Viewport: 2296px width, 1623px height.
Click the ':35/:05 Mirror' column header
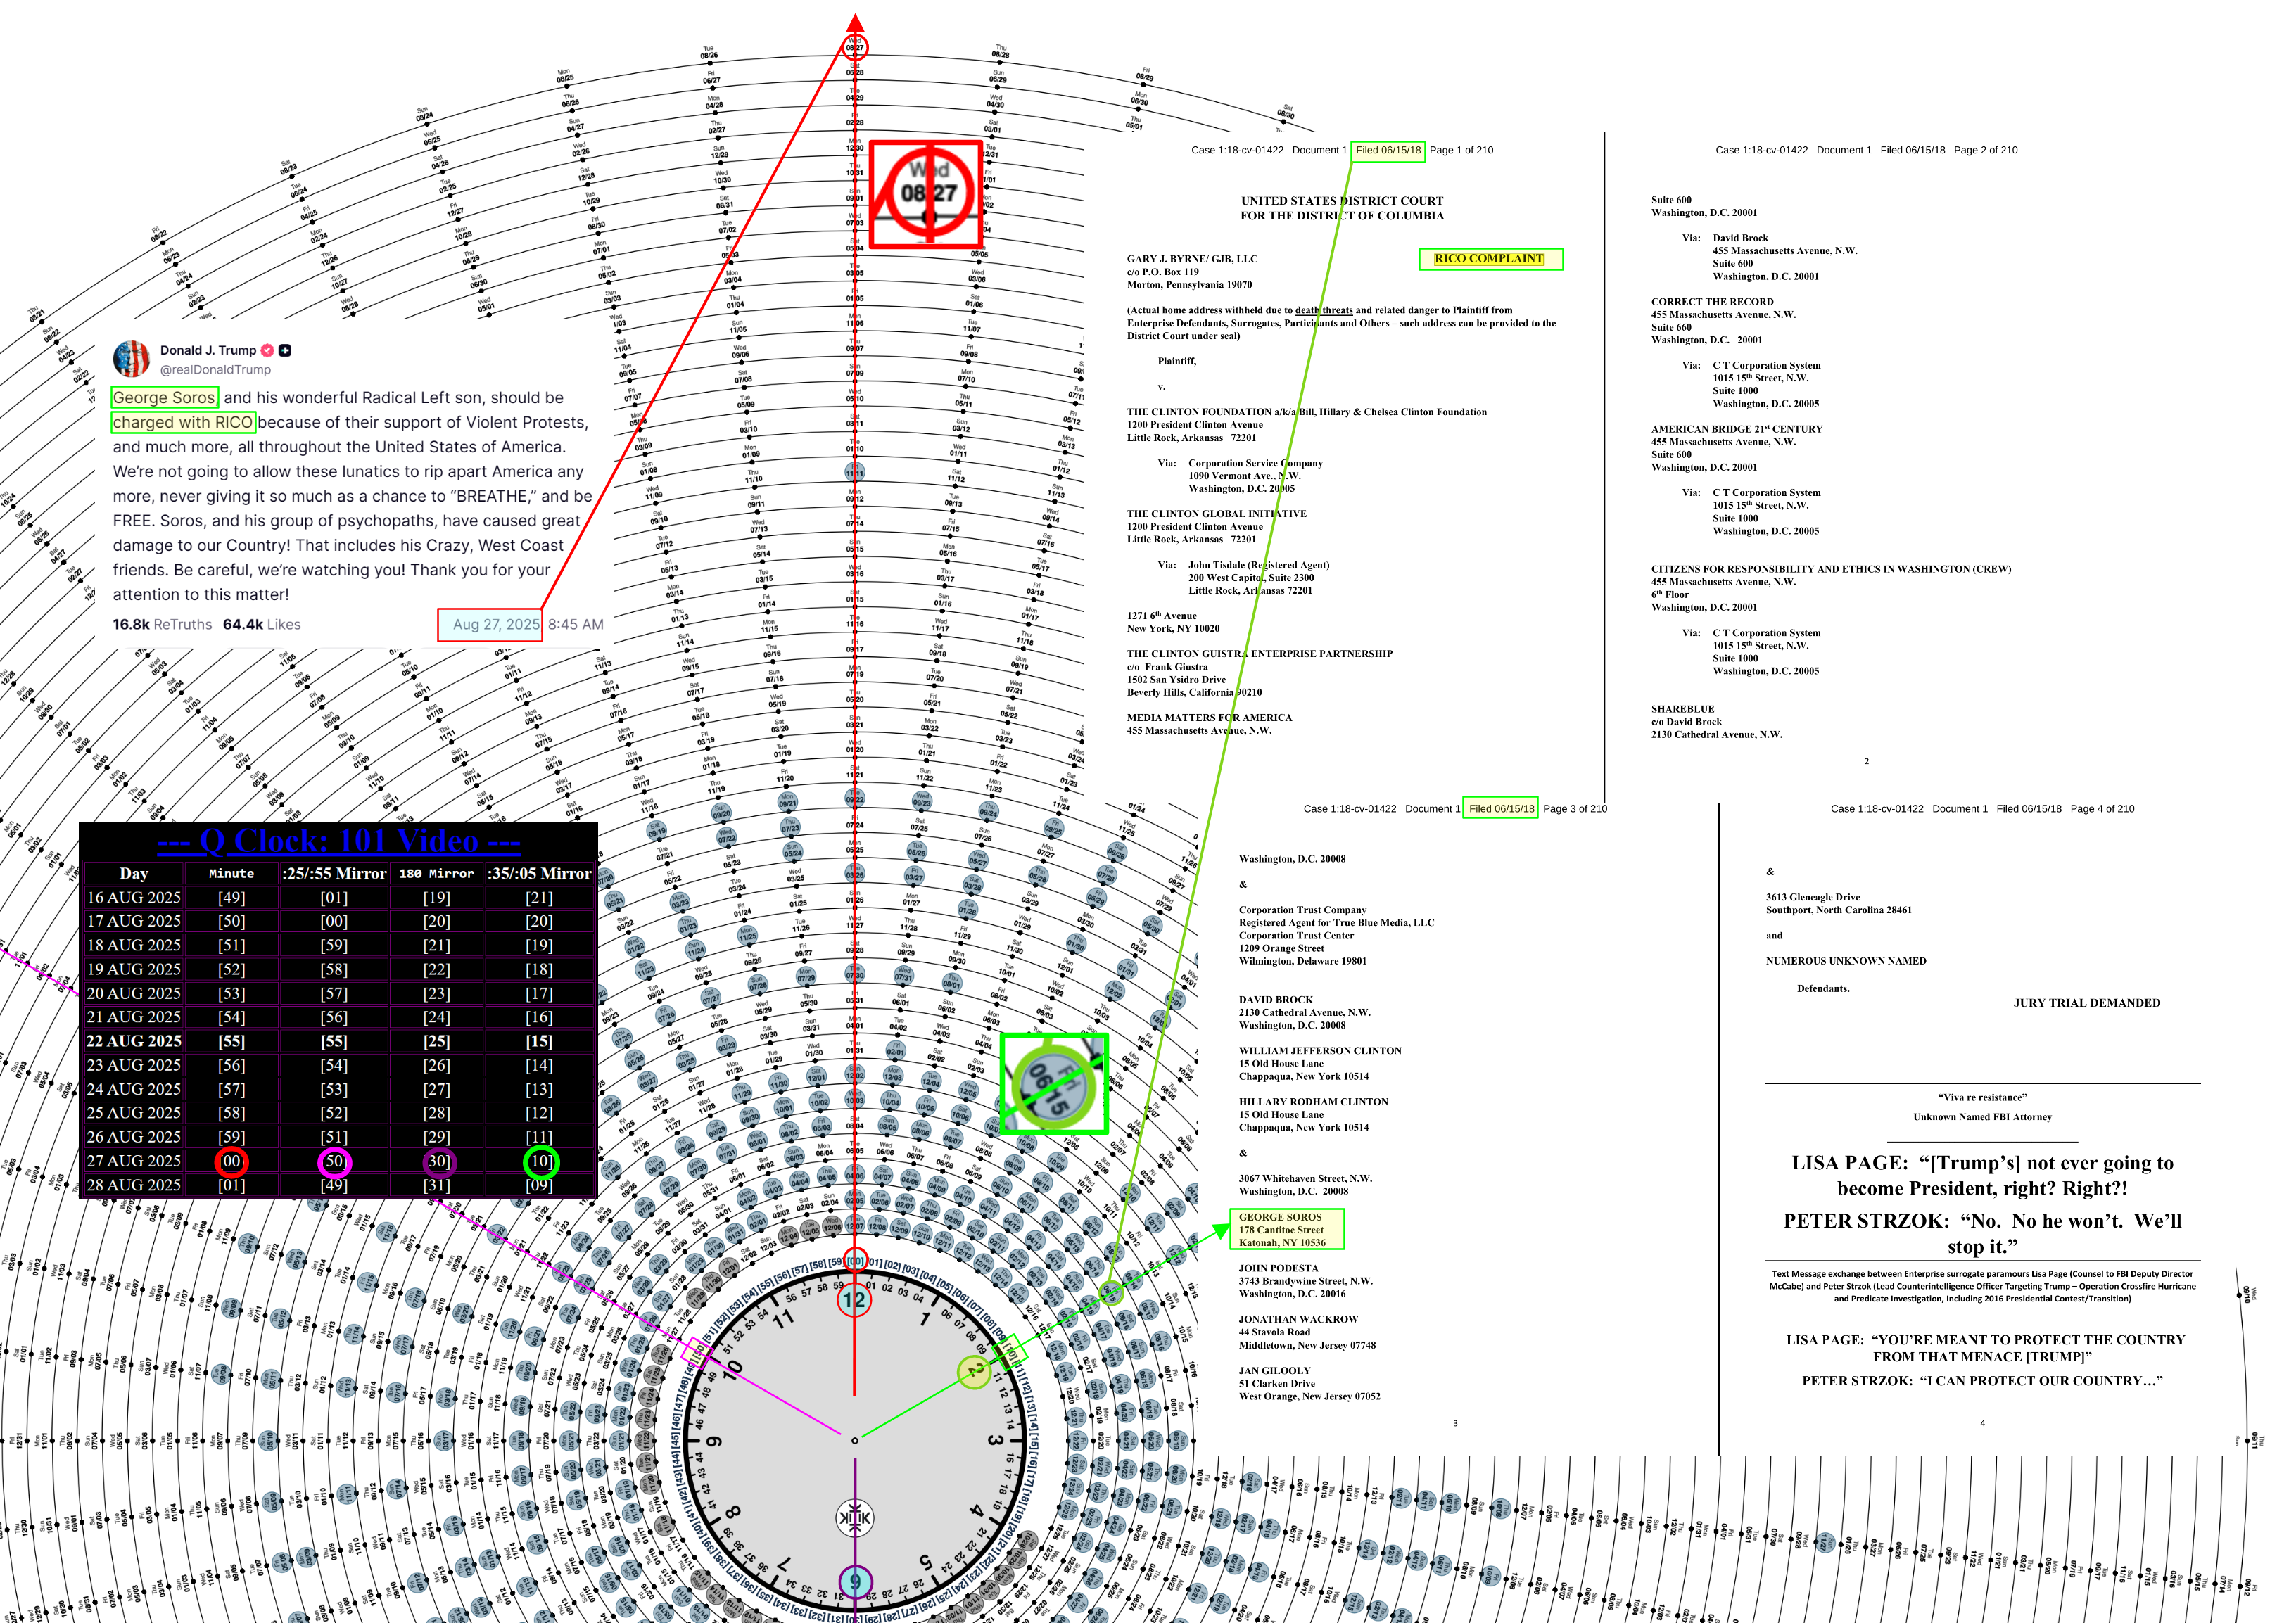tap(539, 873)
